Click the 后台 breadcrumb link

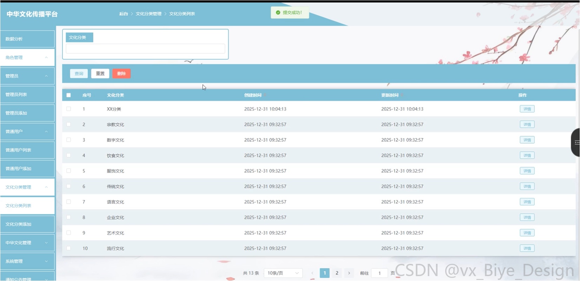[x=124, y=14]
